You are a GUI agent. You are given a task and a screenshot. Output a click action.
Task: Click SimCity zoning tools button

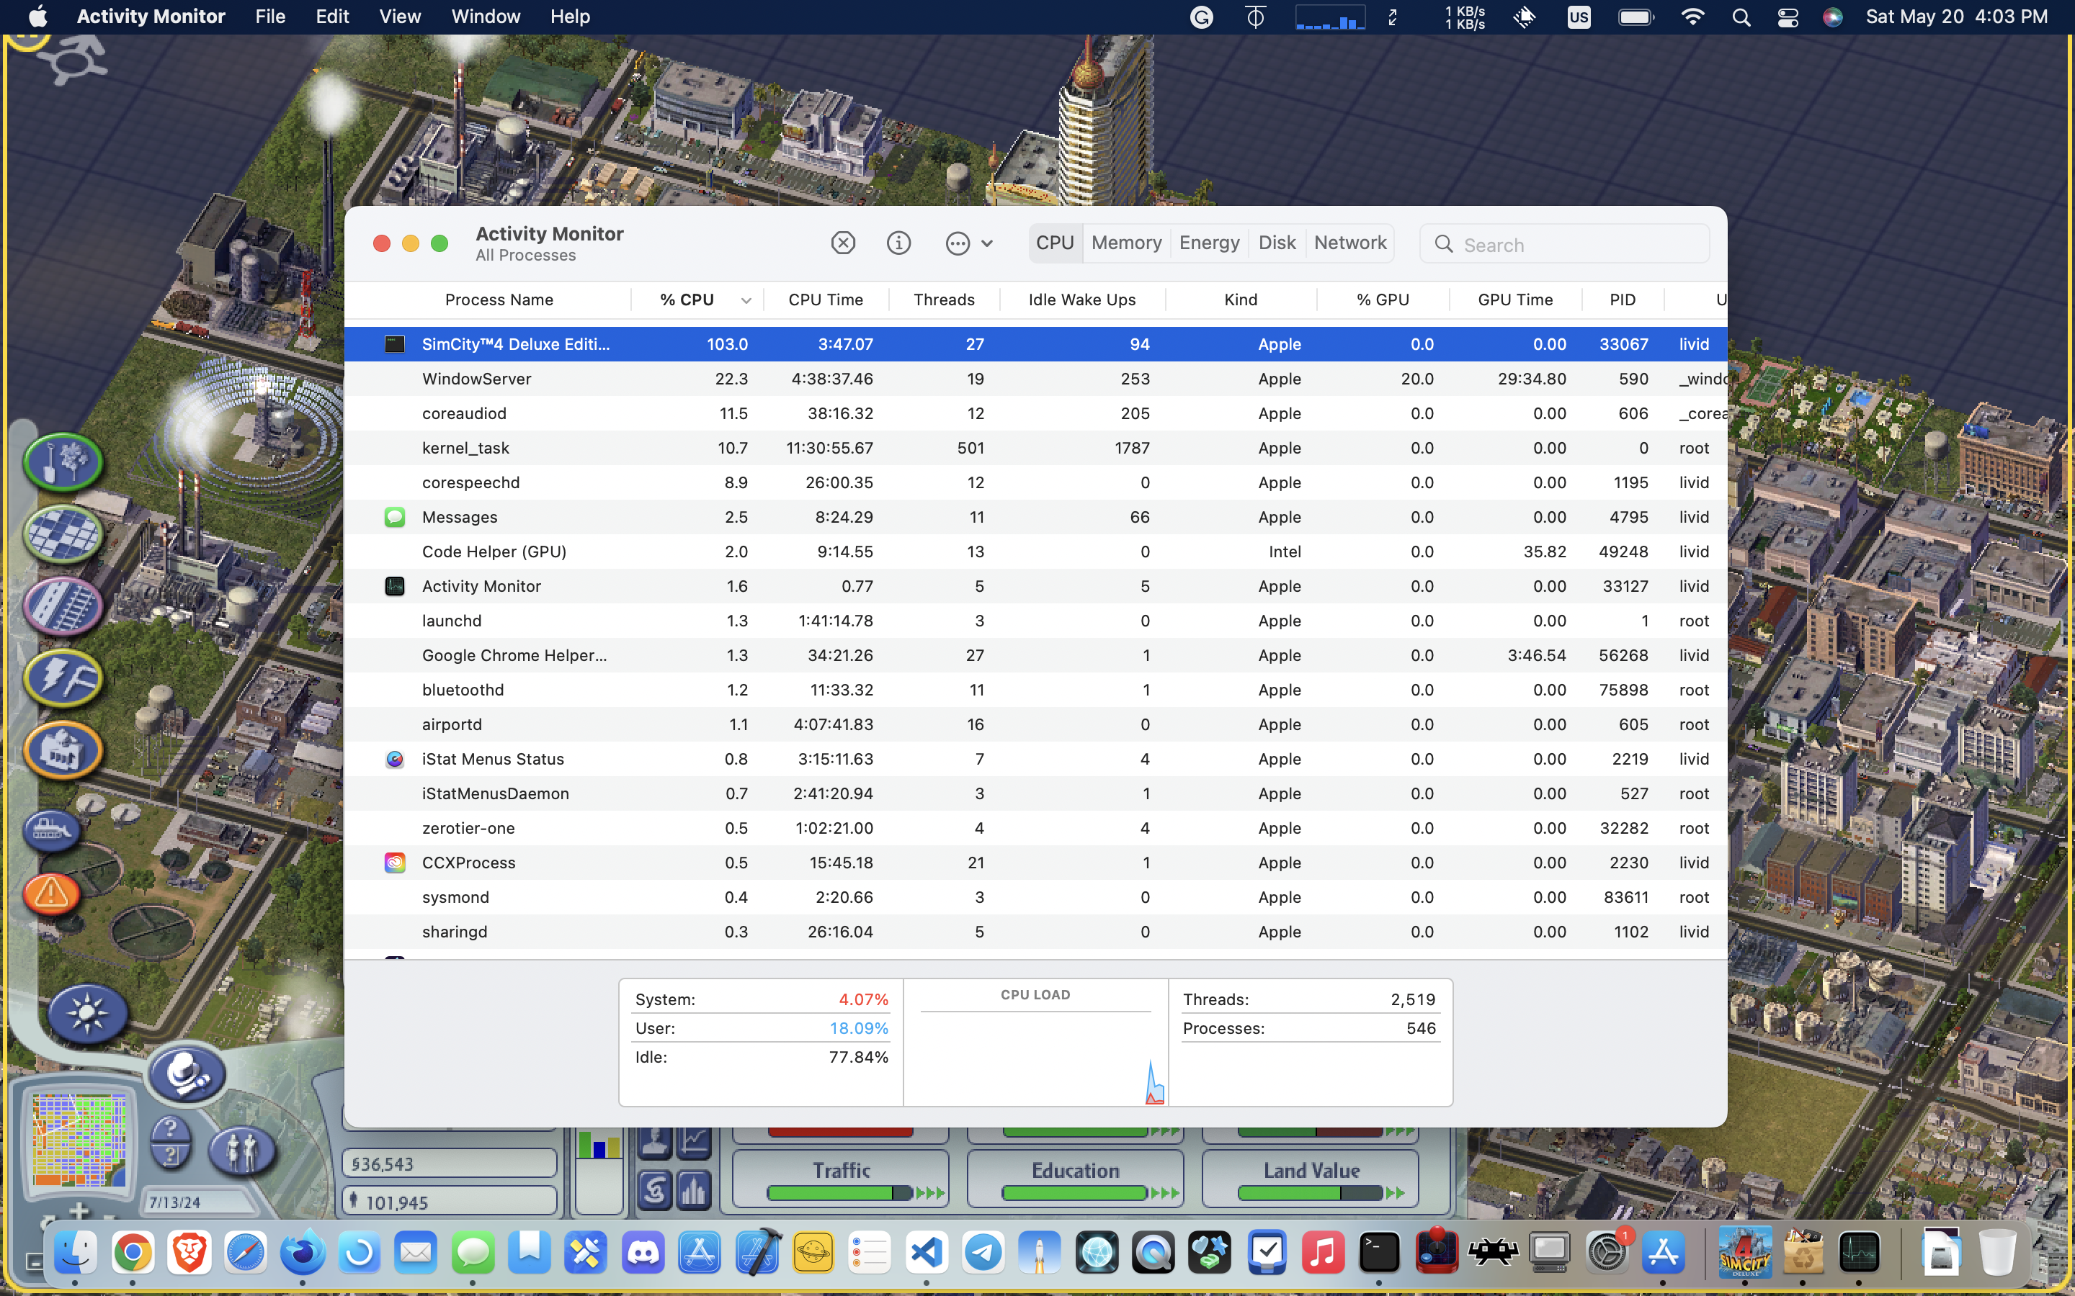63,534
